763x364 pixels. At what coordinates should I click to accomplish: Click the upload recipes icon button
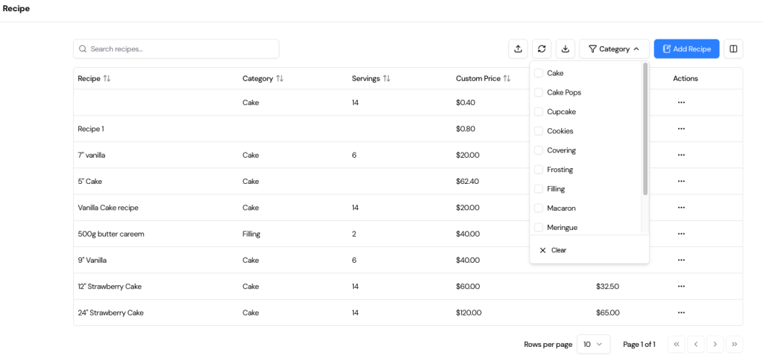point(518,49)
